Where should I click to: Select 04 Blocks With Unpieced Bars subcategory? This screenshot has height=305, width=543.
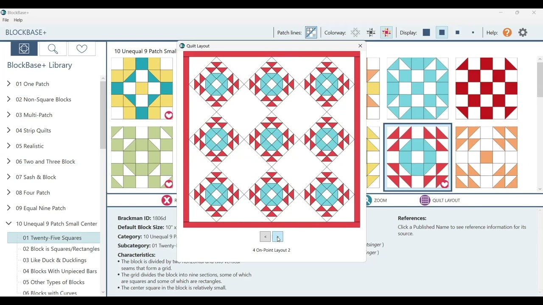[60, 271]
